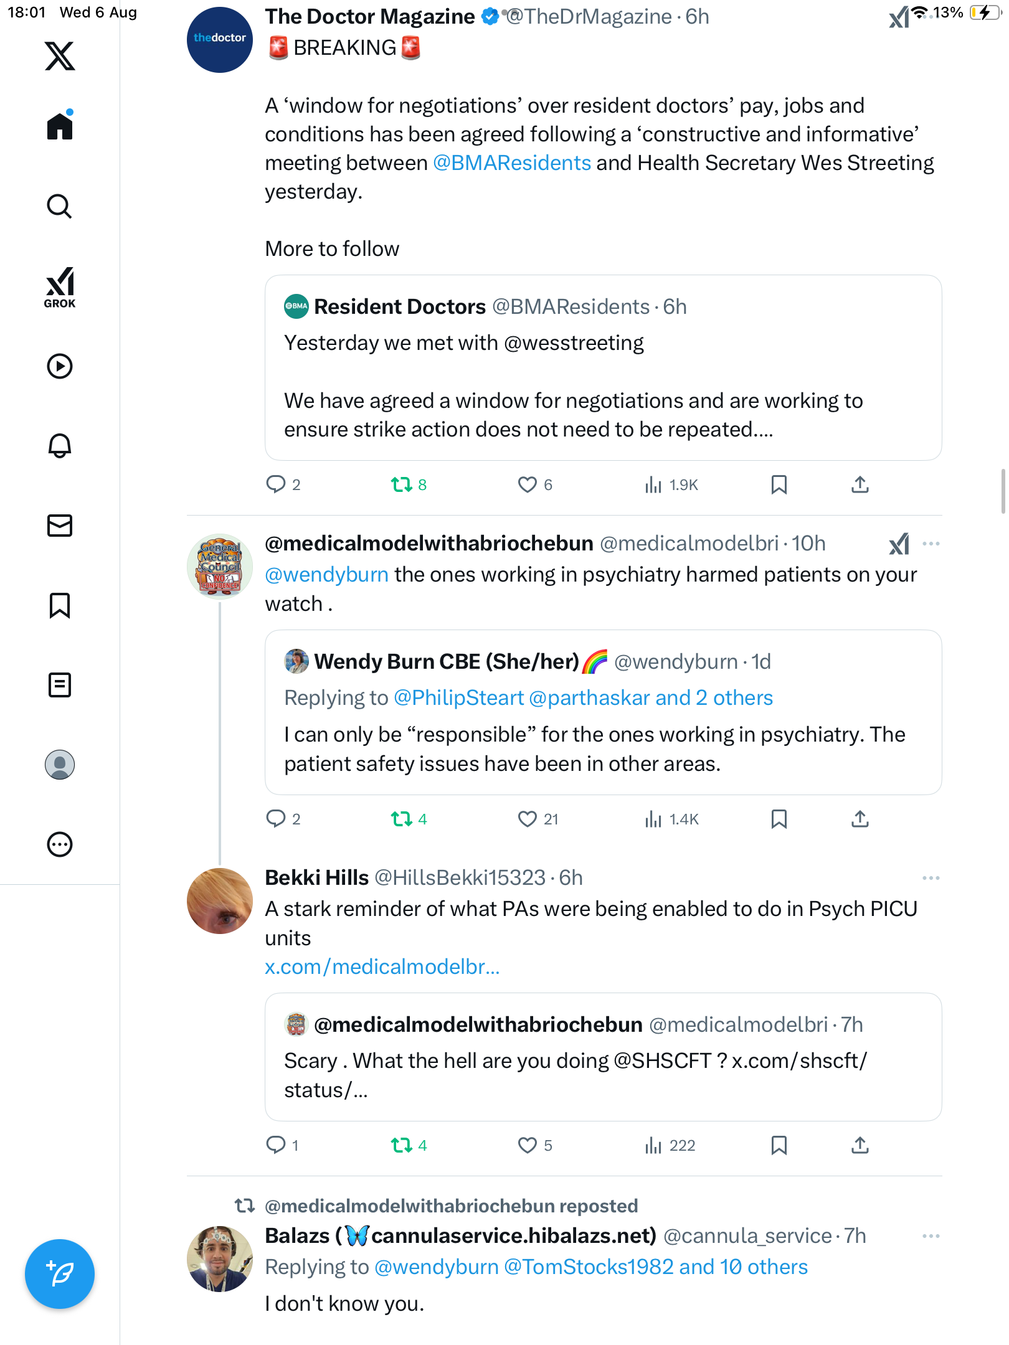Go to Home feed in sidebar
The image size is (1009, 1345).
tap(60, 126)
